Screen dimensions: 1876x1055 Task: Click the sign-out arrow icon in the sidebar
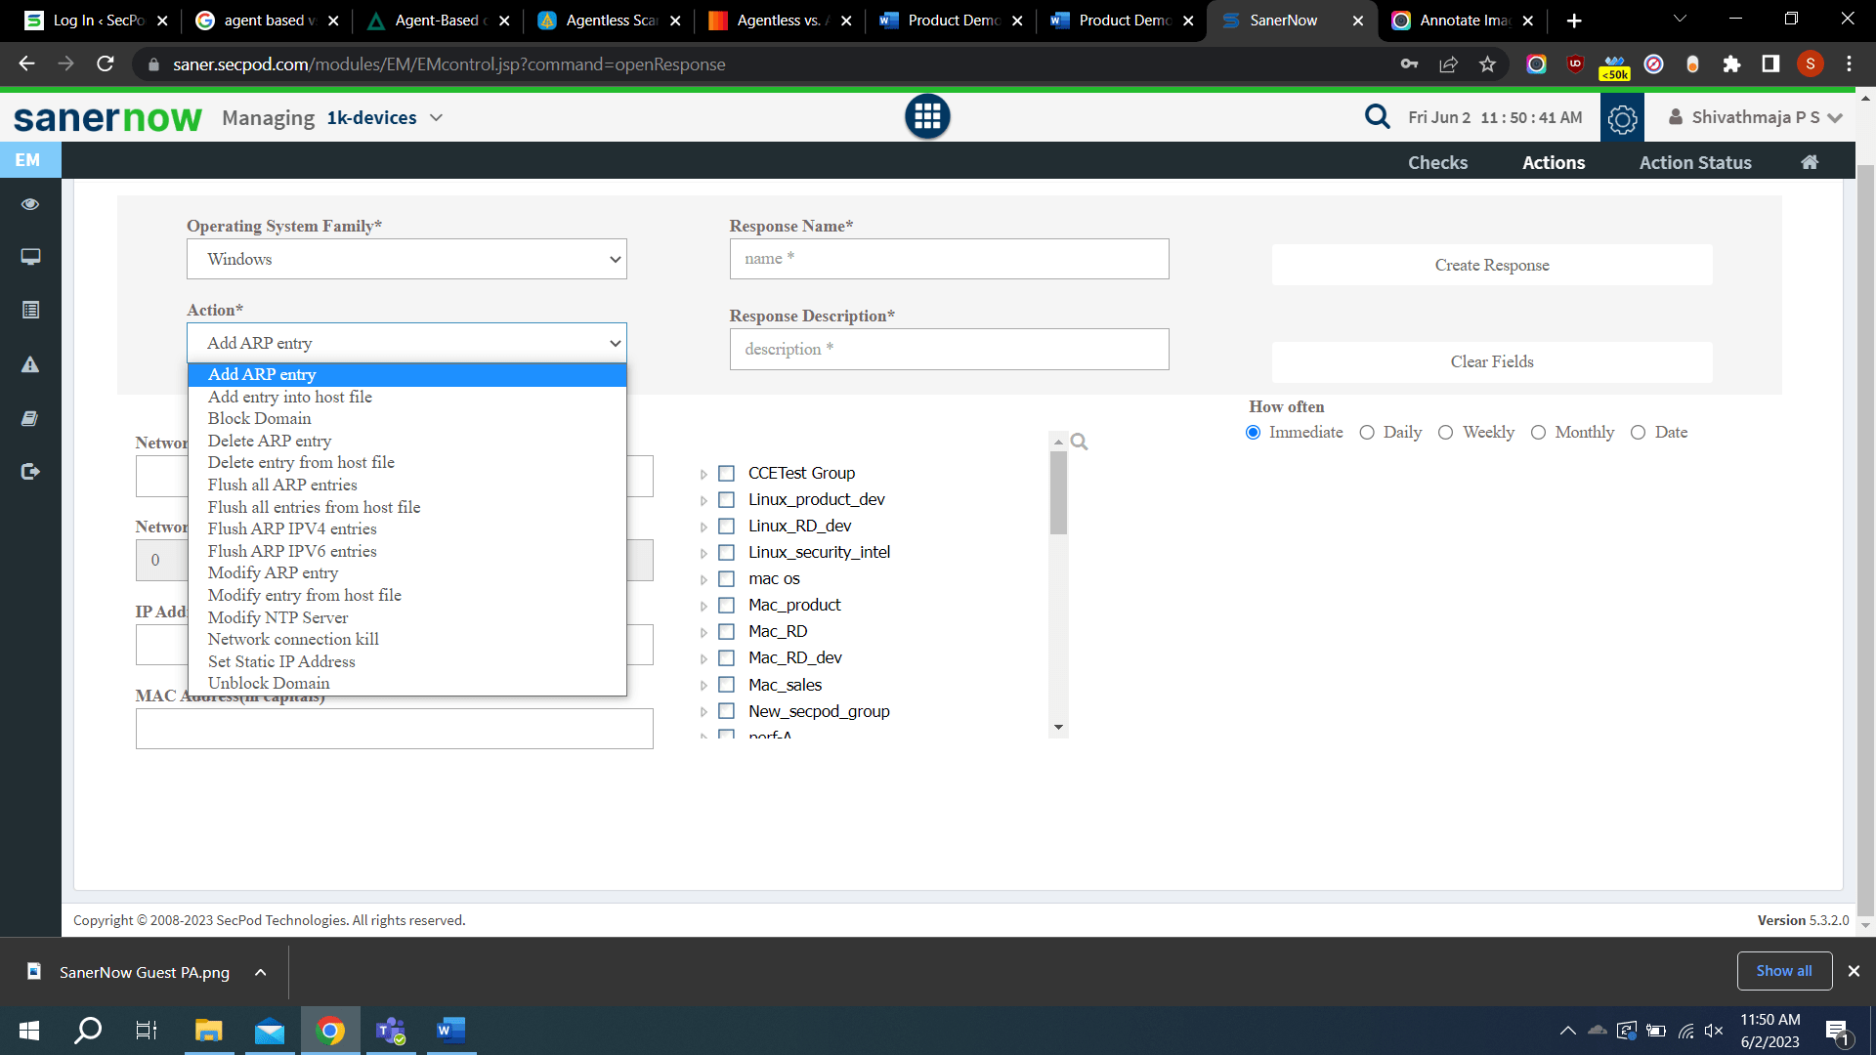click(x=30, y=472)
